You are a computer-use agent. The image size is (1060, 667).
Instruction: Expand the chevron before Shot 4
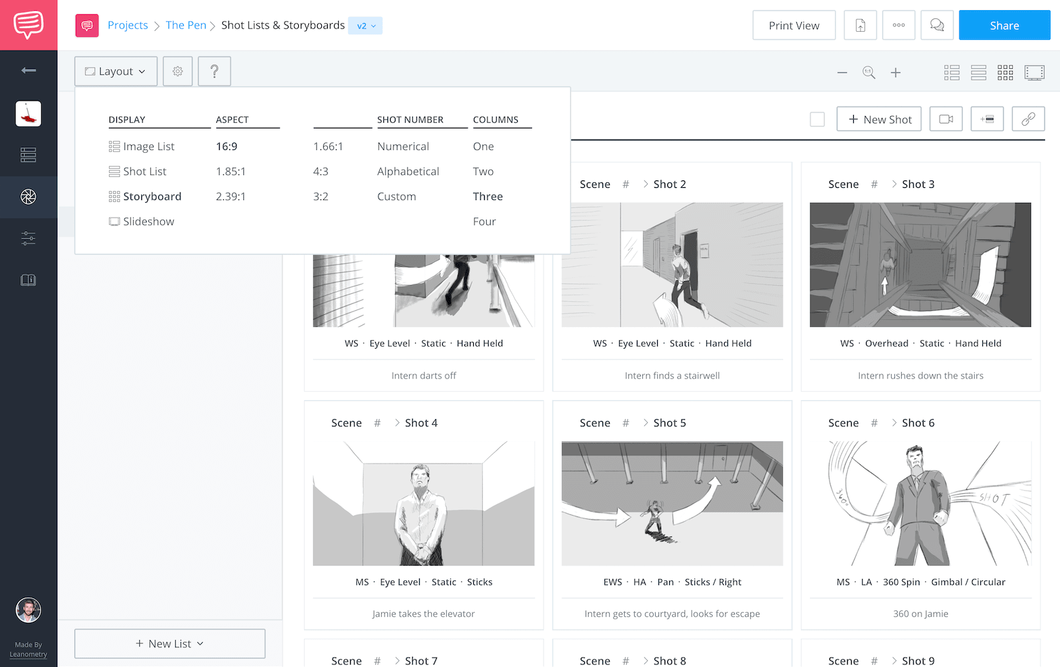click(397, 422)
